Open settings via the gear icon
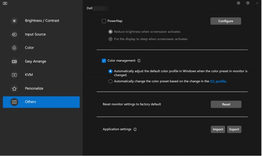The height and width of the screenshot is (156, 262). (x=238, y=3)
